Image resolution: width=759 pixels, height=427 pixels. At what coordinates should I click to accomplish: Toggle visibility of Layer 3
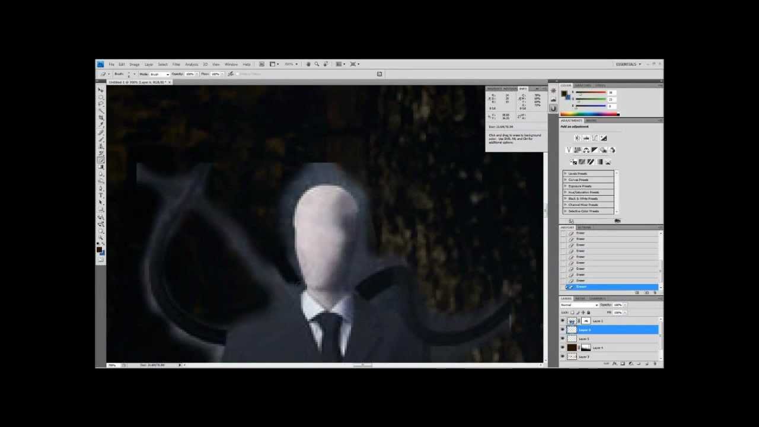point(563,356)
